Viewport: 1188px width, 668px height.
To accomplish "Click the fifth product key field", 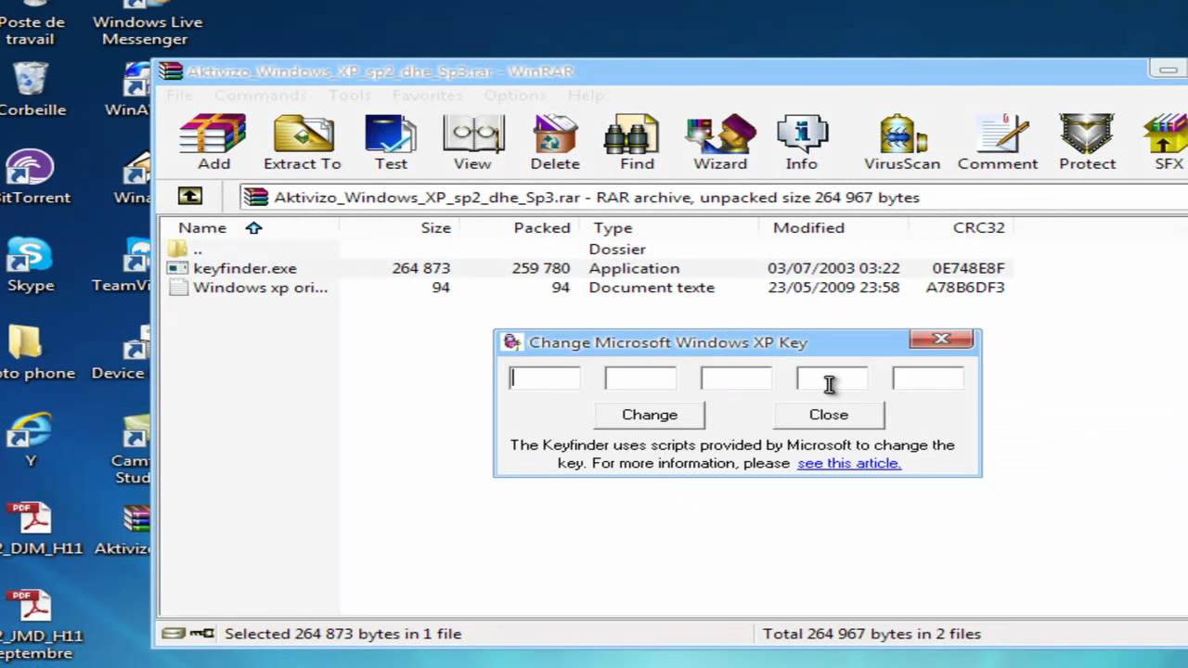I will point(928,378).
